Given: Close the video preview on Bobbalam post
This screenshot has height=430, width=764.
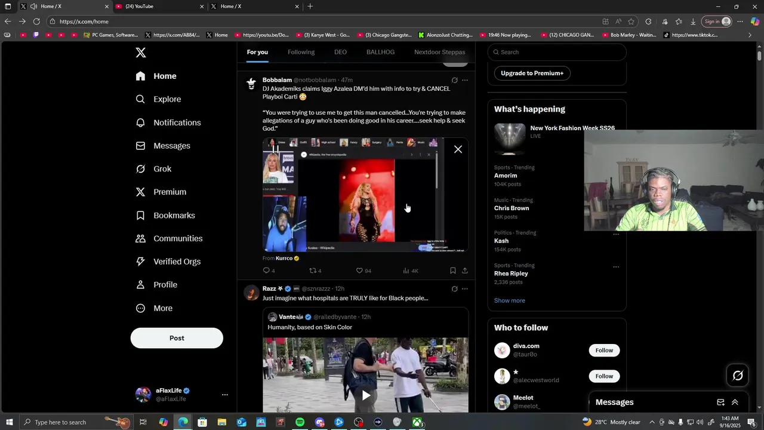Looking at the screenshot, I should [458, 149].
